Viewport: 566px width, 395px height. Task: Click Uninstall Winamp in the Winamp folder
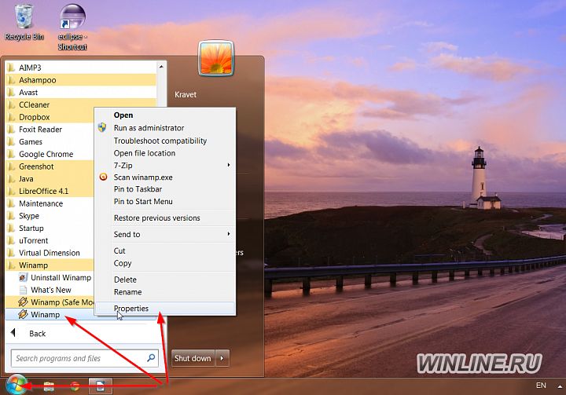click(61, 278)
